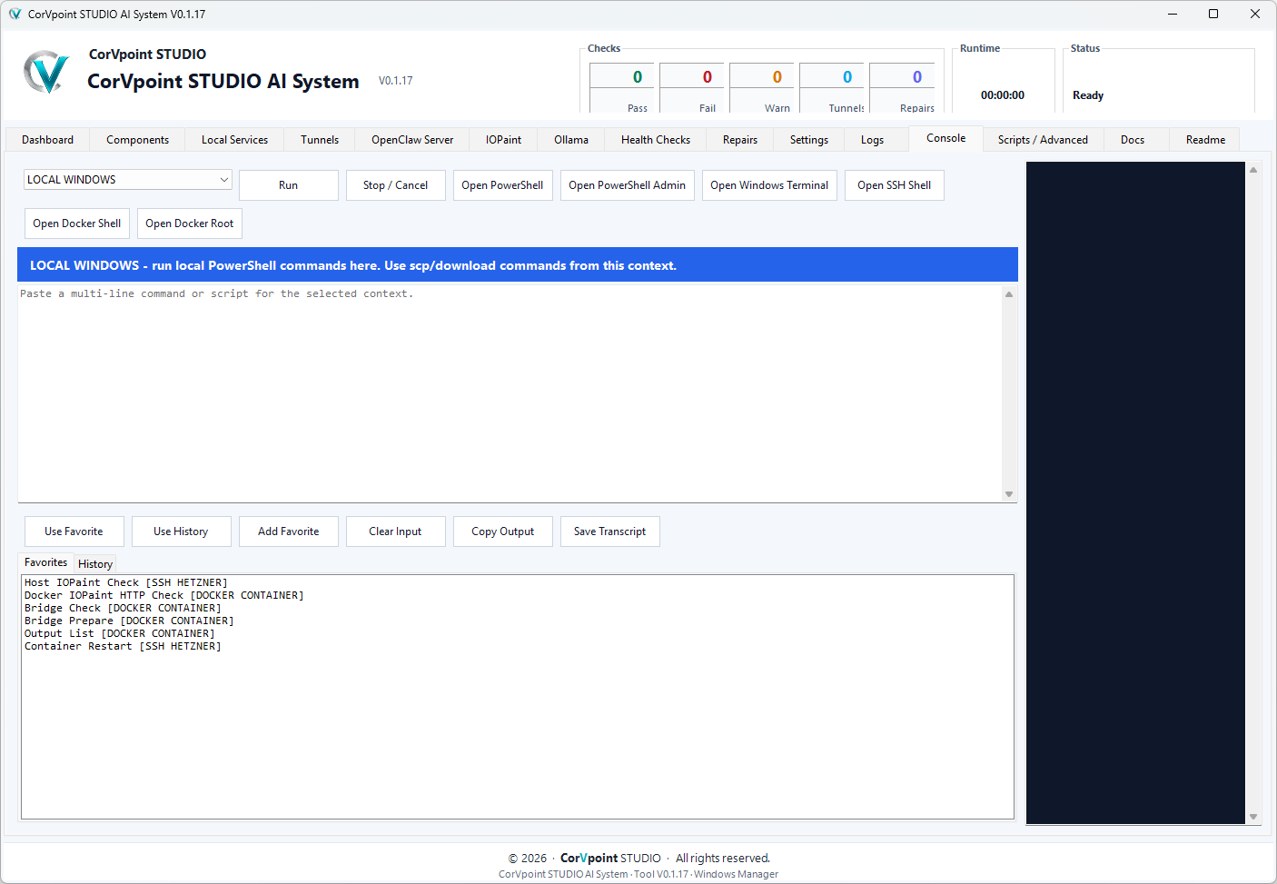This screenshot has height=884, width=1277.
Task: Click the Runtime 00:00:00 timer value
Action: click(1003, 95)
